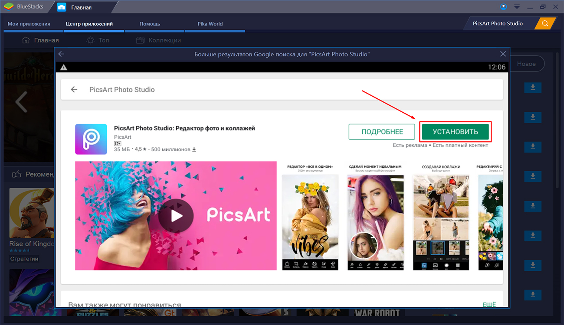Click the thumbs-up Рекомендуем icon
This screenshot has height=325, width=564.
click(17, 174)
